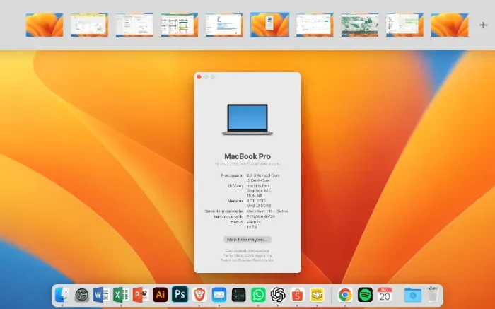Launch Brave browser from the dock
This screenshot has height=309, width=495.
click(x=199, y=295)
